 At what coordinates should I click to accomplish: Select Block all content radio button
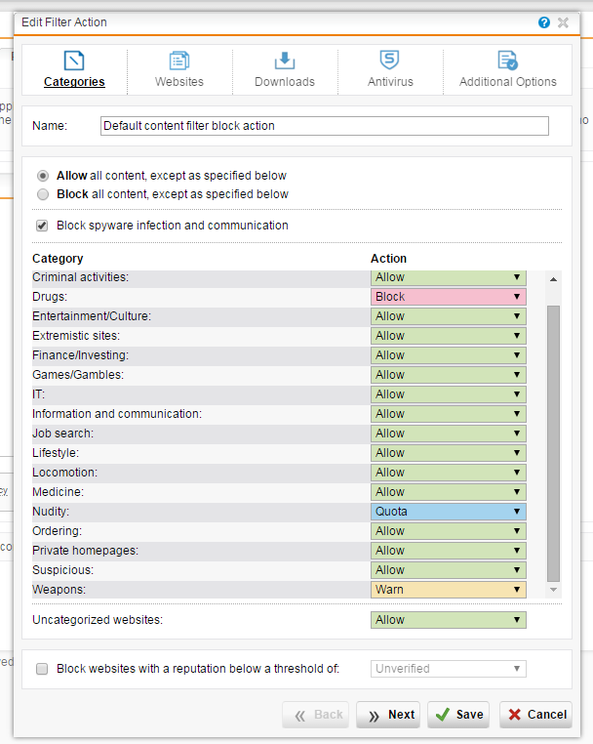(x=43, y=194)
